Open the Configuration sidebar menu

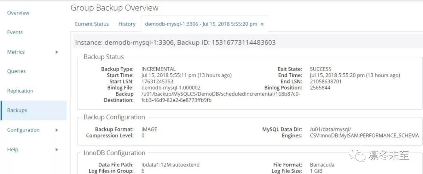click(23, 130)
